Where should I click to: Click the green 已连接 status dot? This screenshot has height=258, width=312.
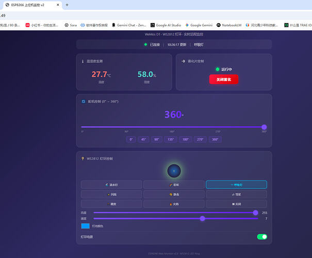click(x=145, y=44)
